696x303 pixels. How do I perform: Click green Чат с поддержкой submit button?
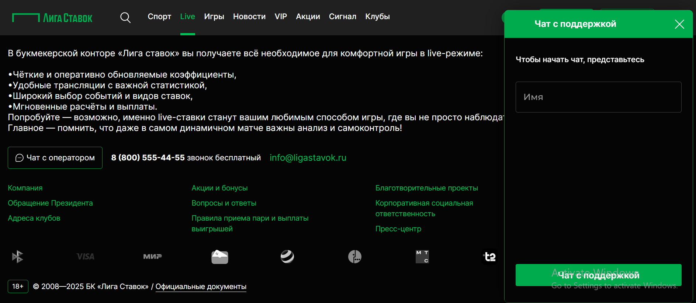click(x=598, y=275)
